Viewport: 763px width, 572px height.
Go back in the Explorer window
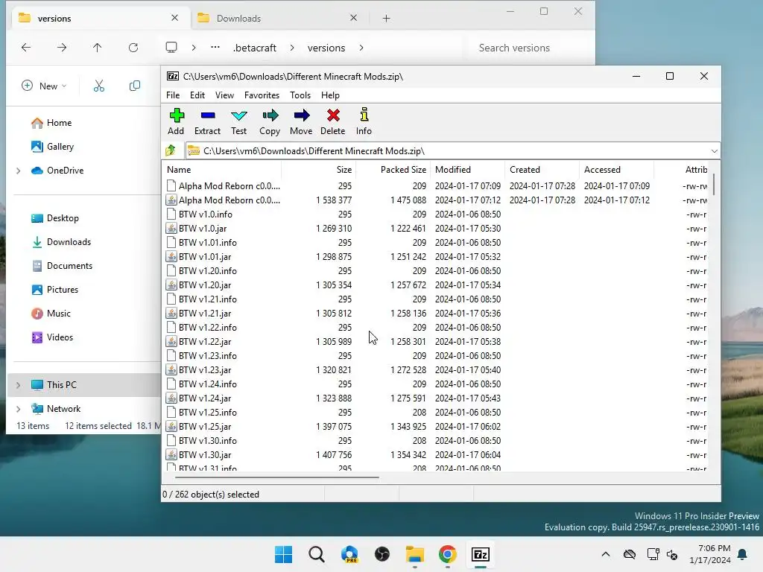[26, 47]
